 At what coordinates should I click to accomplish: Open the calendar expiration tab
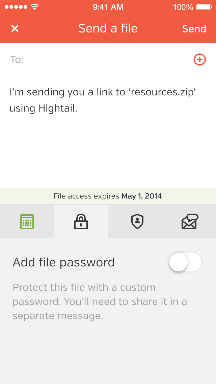point(27,221)
